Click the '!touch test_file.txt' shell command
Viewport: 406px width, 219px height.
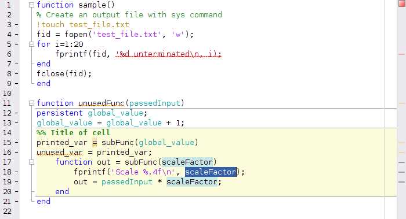coord(83,24)
